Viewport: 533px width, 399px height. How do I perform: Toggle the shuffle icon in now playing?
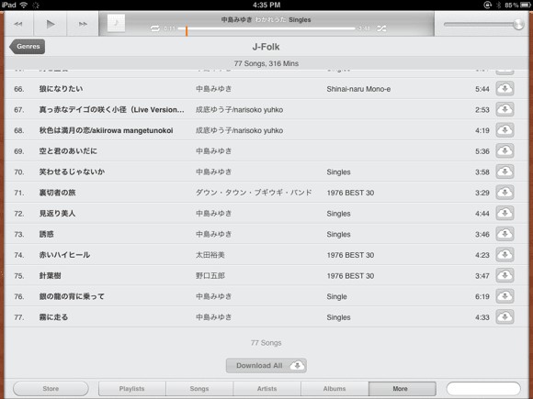point(381,28)
